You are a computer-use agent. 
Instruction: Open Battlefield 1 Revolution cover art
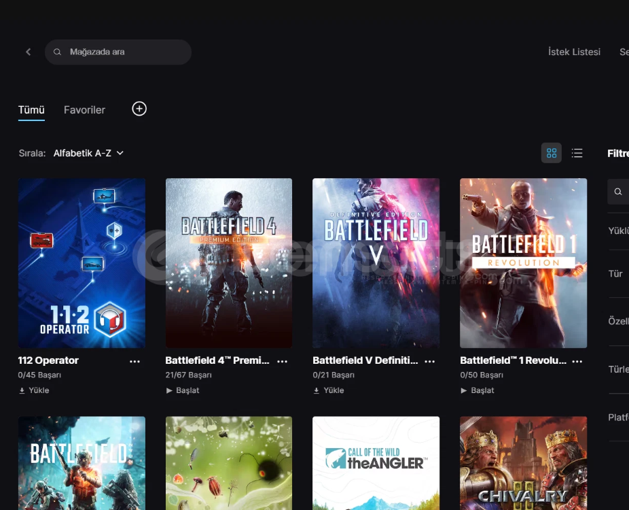[x=523, y=263]
